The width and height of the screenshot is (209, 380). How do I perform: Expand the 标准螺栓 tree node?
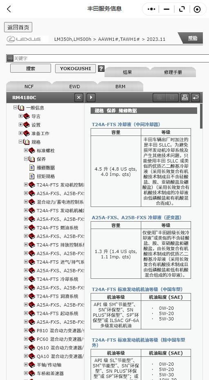point(26,150)
